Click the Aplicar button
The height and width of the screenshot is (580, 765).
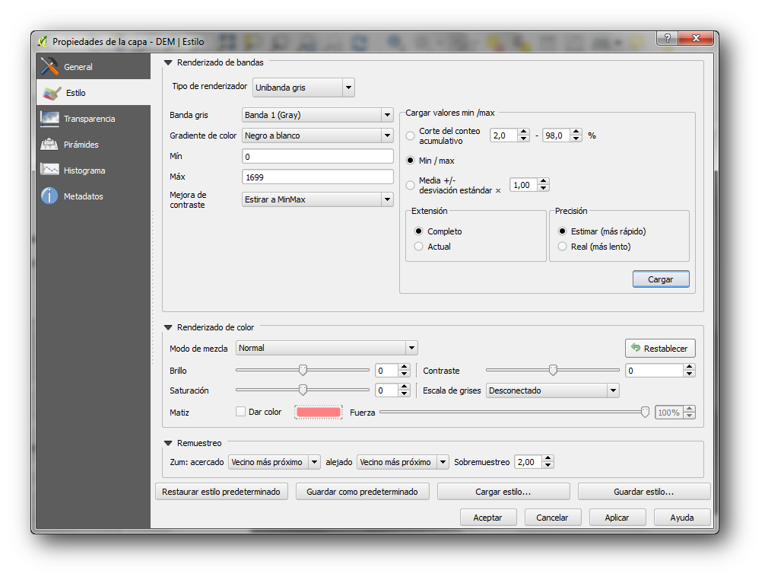coord(617,518)
